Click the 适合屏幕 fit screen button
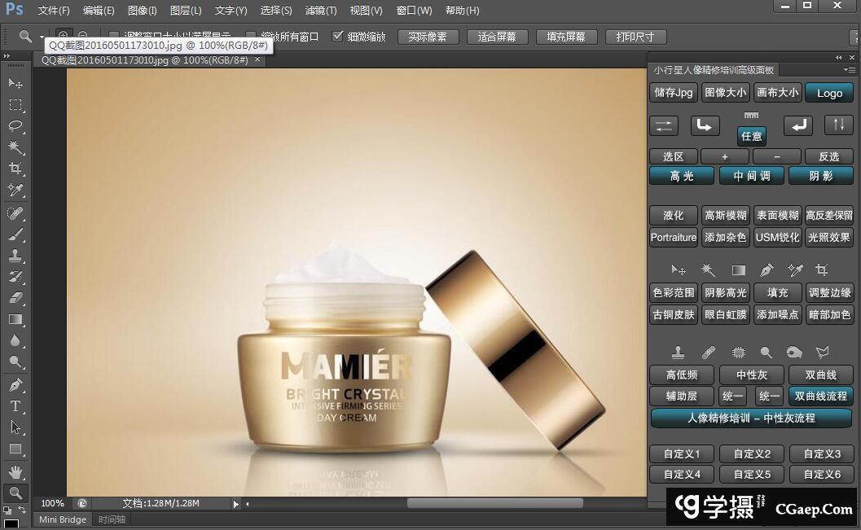861x530 pixels. (497, 37)
